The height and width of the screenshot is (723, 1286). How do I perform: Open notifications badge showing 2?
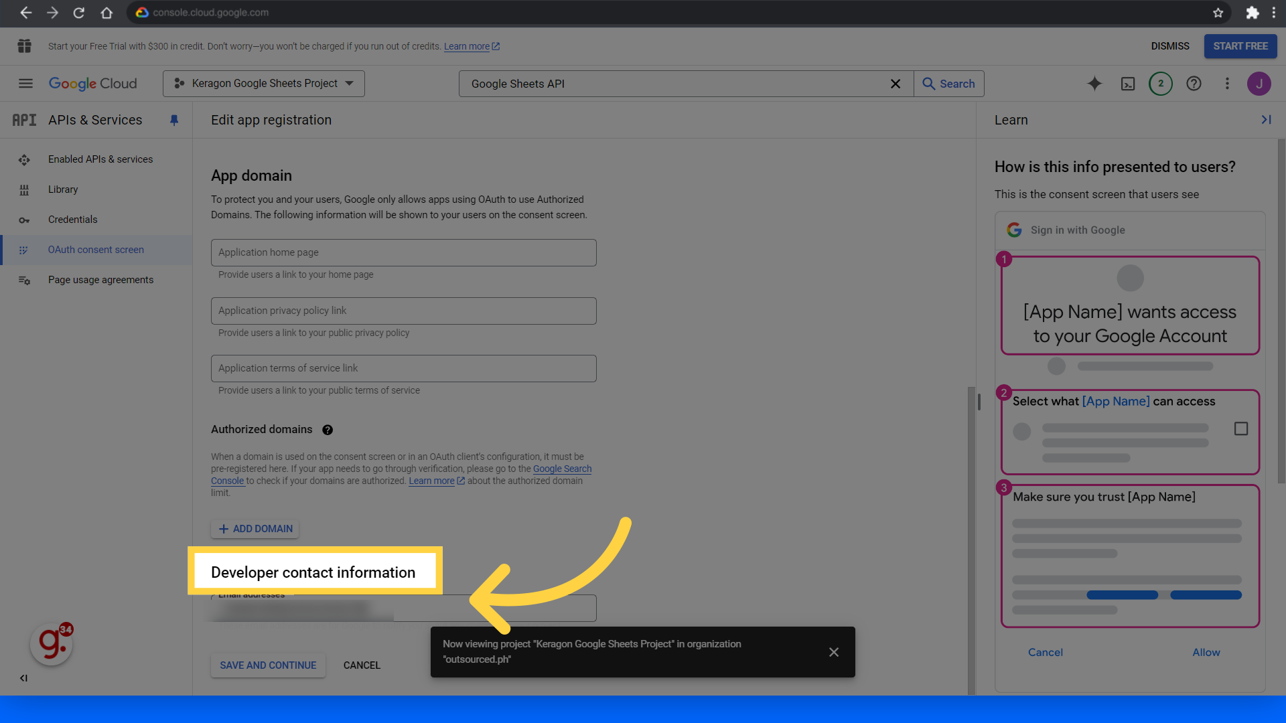click(1161, 84)
